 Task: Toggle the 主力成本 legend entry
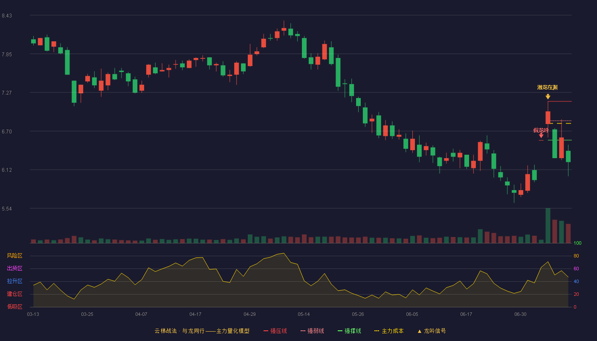point(389,331)
